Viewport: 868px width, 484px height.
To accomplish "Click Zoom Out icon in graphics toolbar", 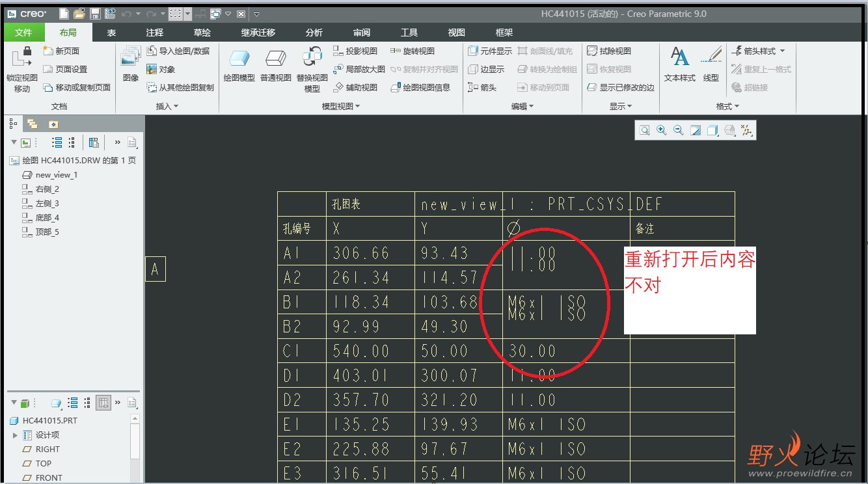I will [679, 131].
